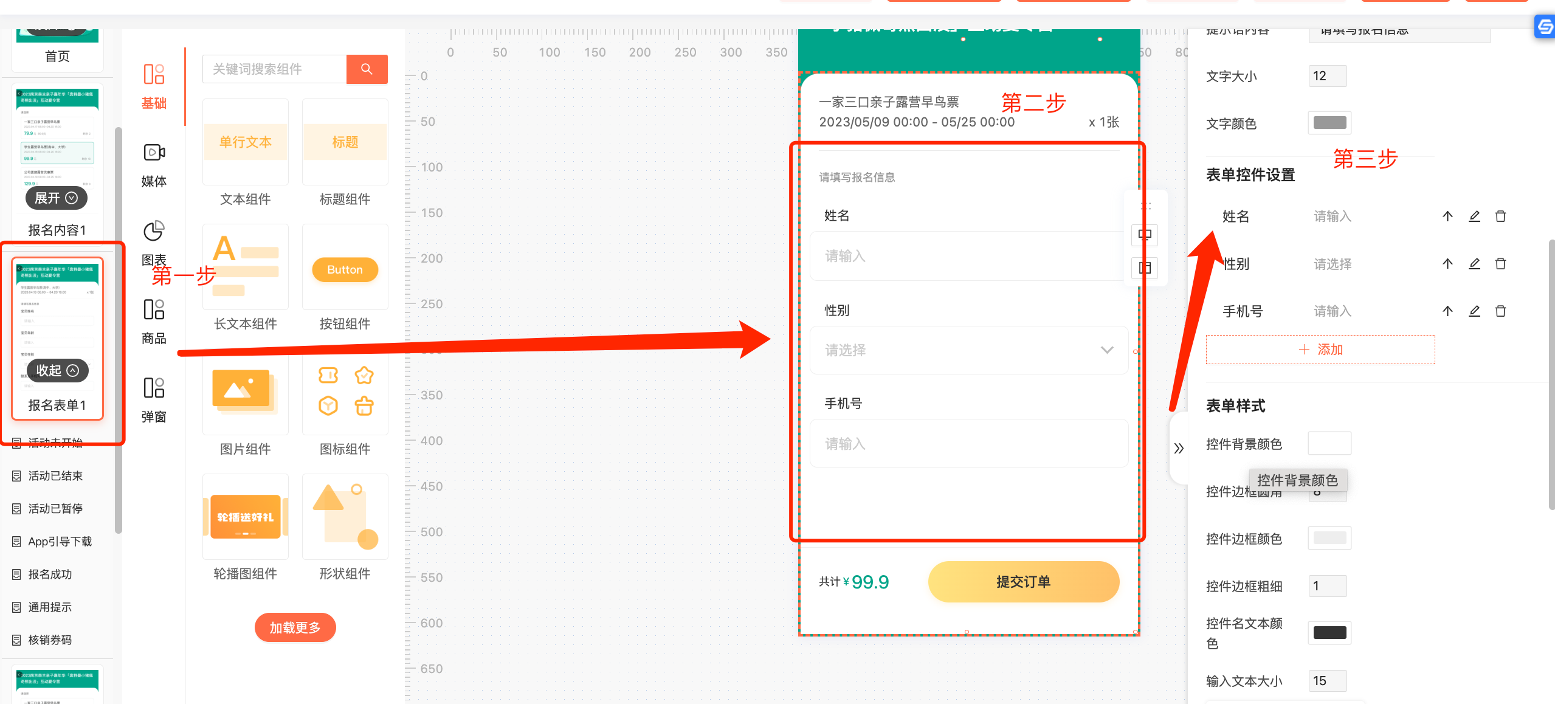The width and height of the screenshot is (1555, 704).
Task: Edit the 姓名 form control
Action: coord(1474,216)
